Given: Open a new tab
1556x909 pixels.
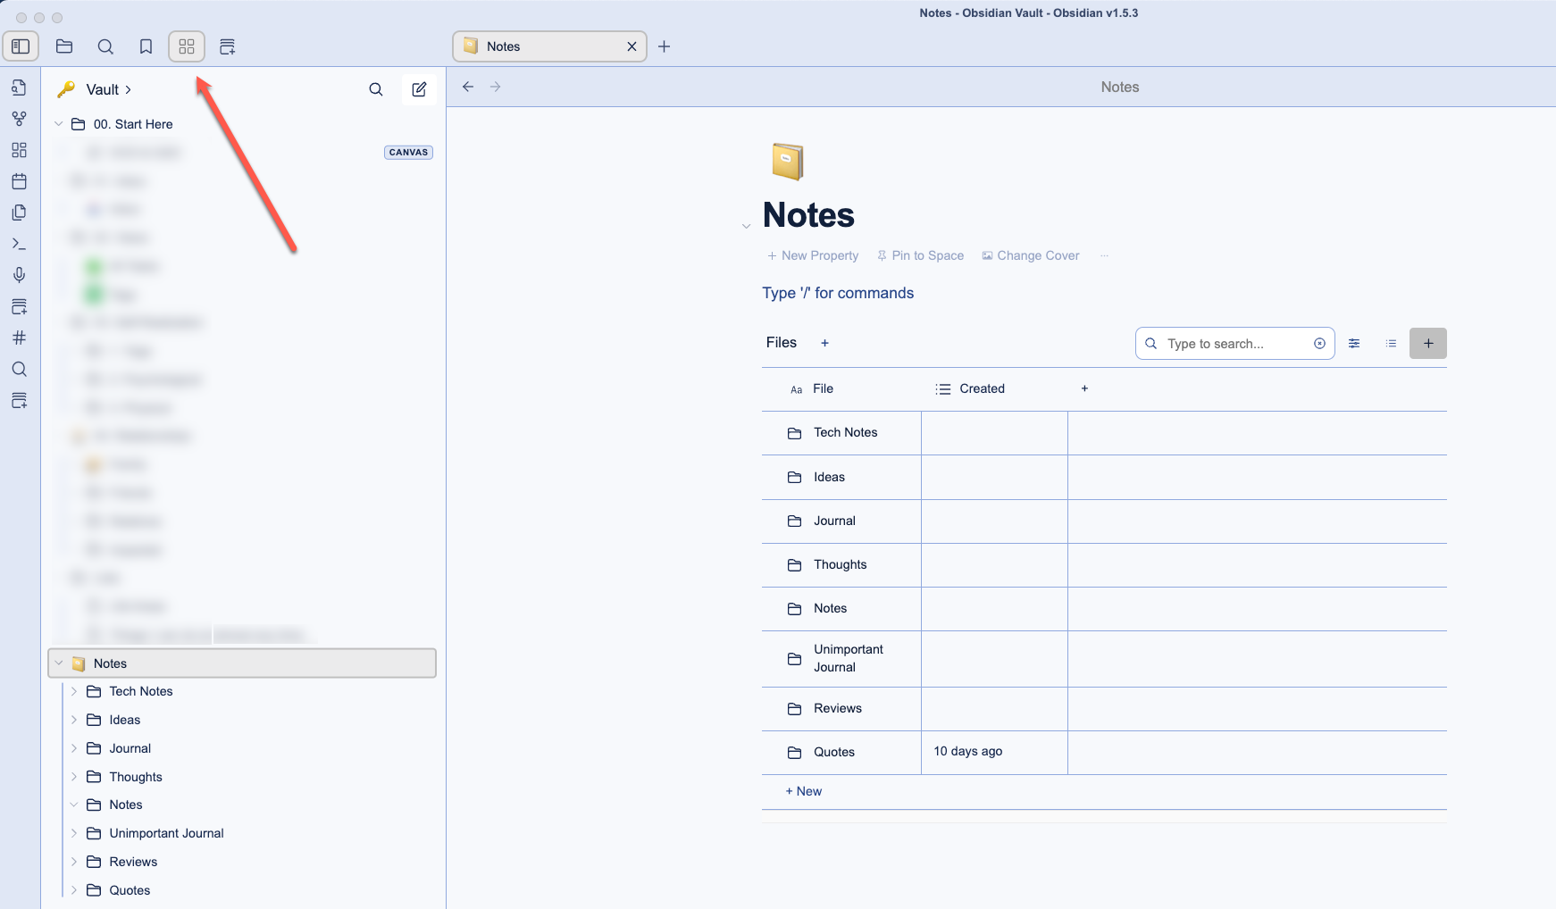Looking at the screenshot, I should point(664,46).
